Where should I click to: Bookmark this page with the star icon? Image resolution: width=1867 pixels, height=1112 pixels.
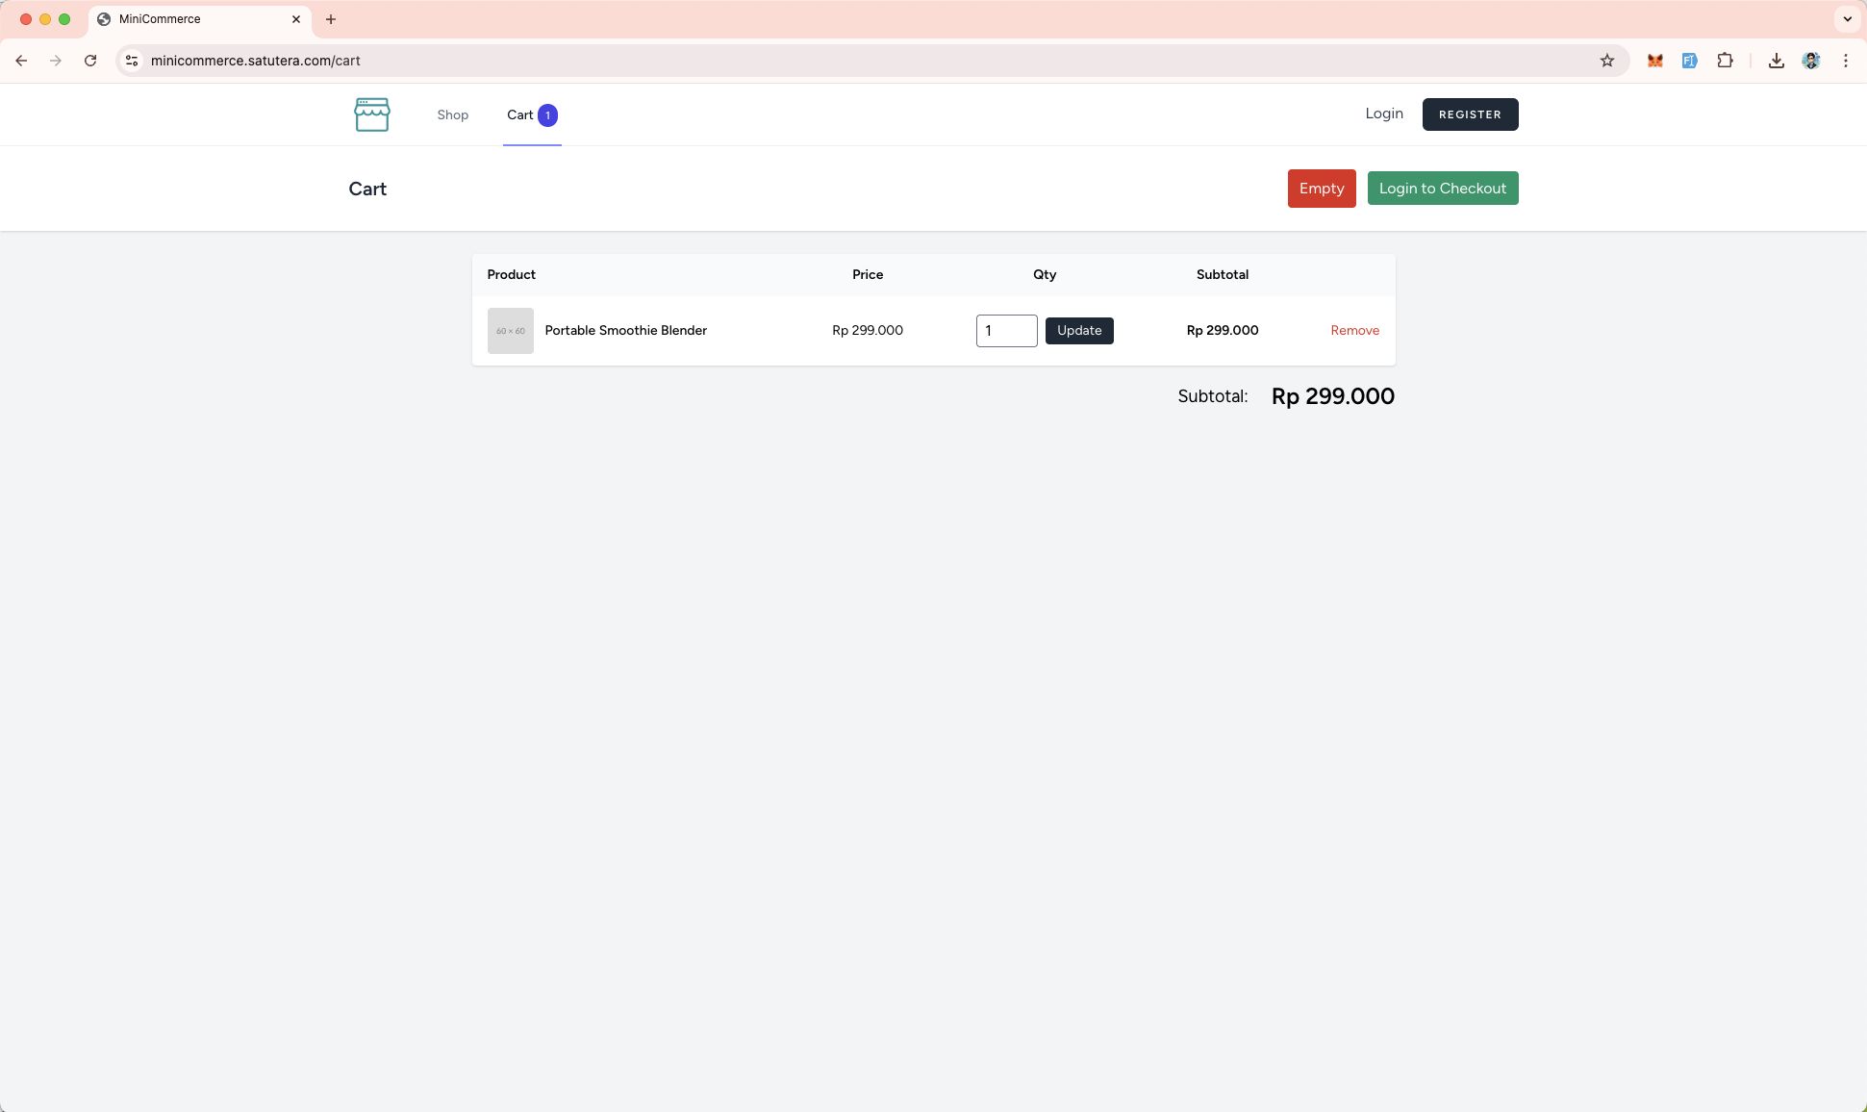click(1606, 61)
